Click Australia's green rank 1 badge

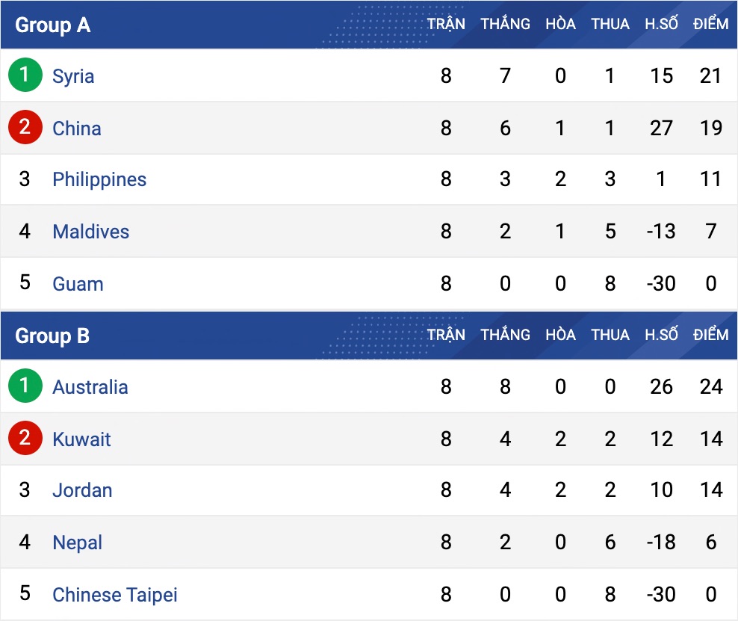[x=25, y=386]
